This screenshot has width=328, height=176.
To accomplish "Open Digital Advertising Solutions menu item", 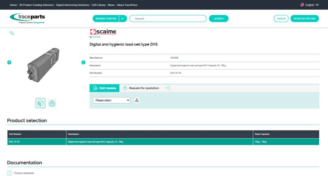I will tap(72, 5).
